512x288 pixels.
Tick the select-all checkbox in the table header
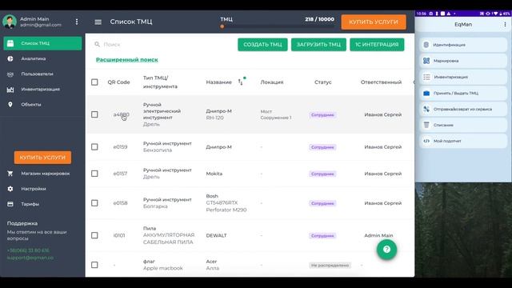(x=94, y=82)
